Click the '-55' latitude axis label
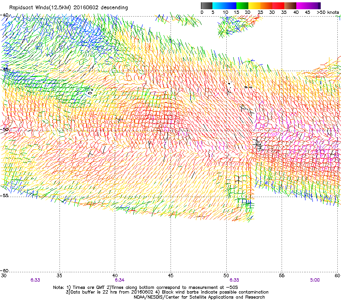341x300 pixels. [x=4, y=196]
